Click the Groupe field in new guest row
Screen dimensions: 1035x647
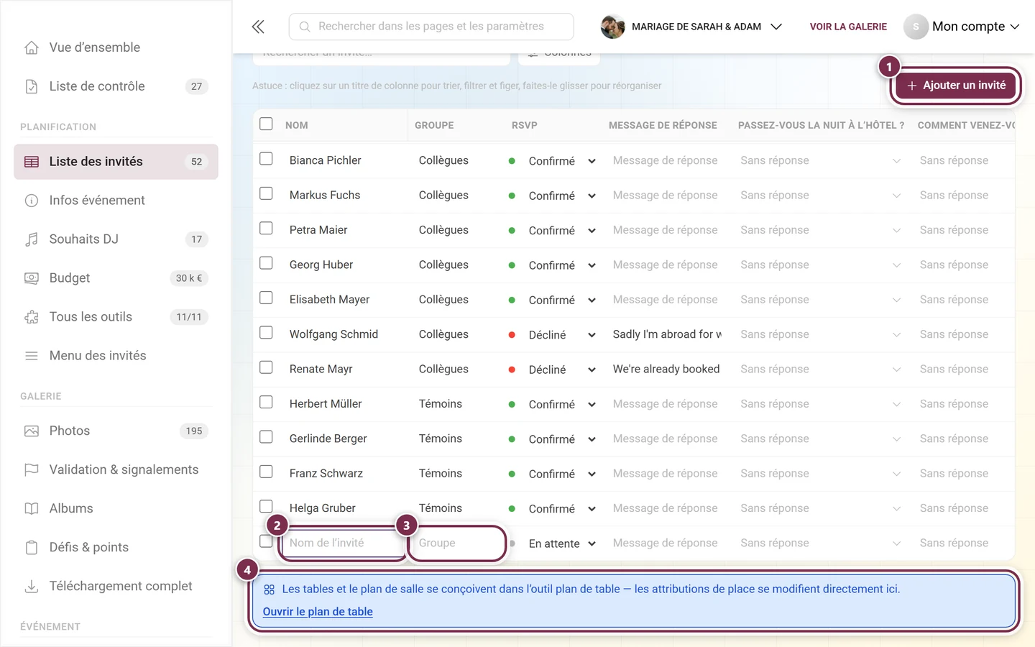(457, 543)
